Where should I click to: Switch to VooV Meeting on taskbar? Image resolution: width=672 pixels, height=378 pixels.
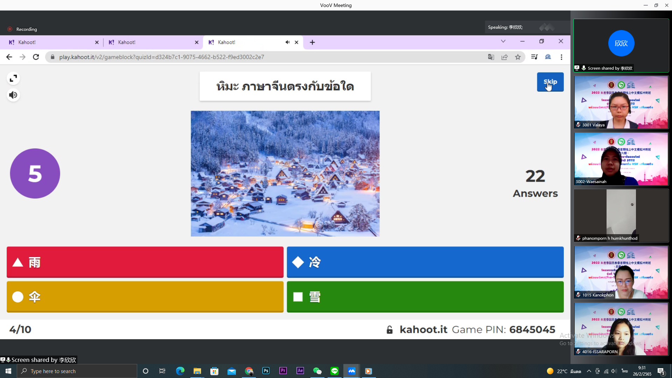pos(352,371)
